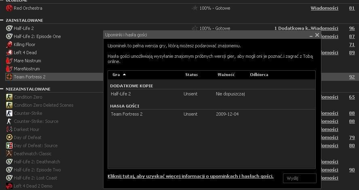
Task: Open the Red Orchestra score 81
Action: point(352,8)
